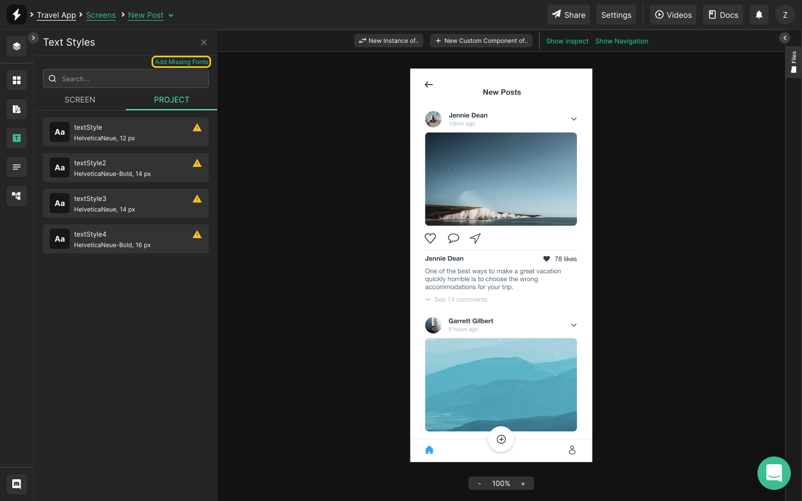Open the Components grid icon in sidebar
The height and width of the screenshot is (501, 802).
(x=17, y=80)
